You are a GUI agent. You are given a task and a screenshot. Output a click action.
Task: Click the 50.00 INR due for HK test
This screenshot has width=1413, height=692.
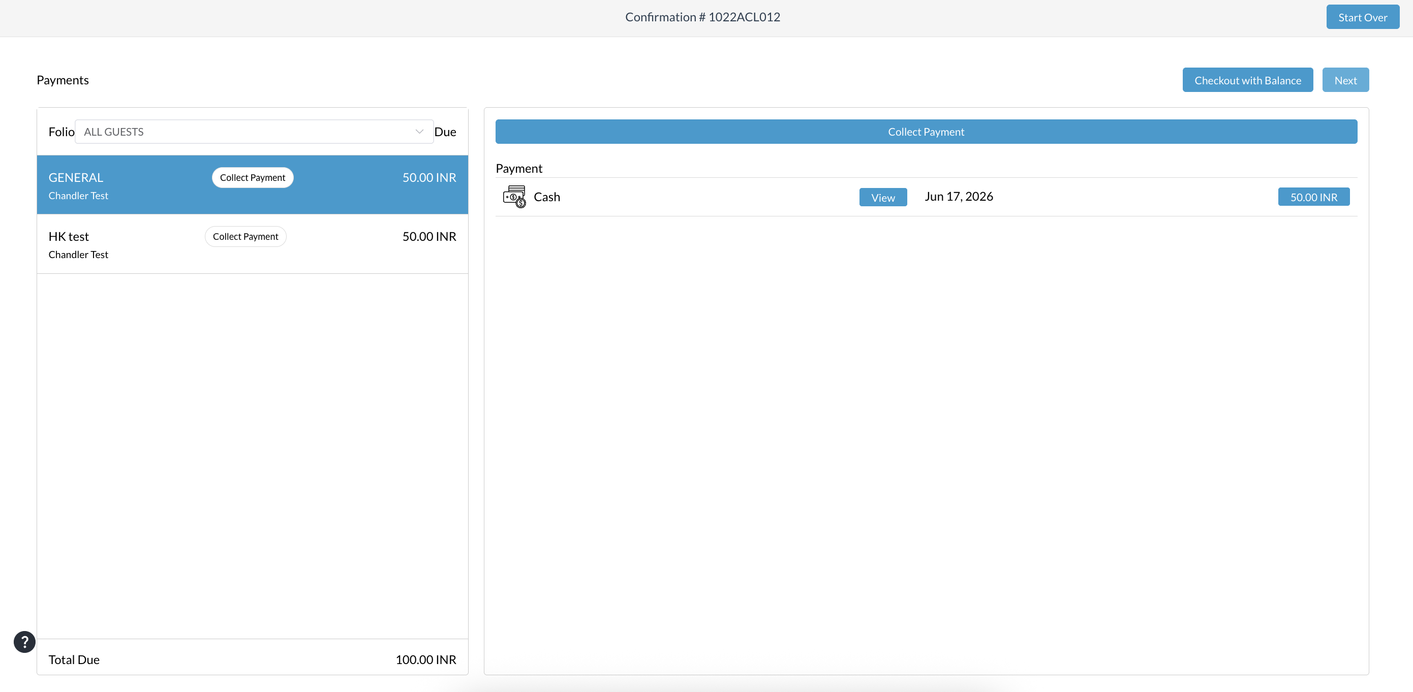(429, 236)
